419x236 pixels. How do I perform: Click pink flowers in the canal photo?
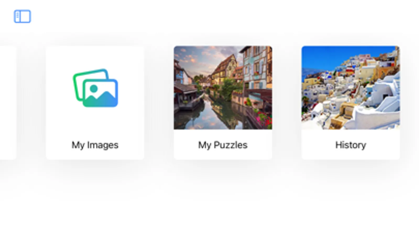(265, 119)
